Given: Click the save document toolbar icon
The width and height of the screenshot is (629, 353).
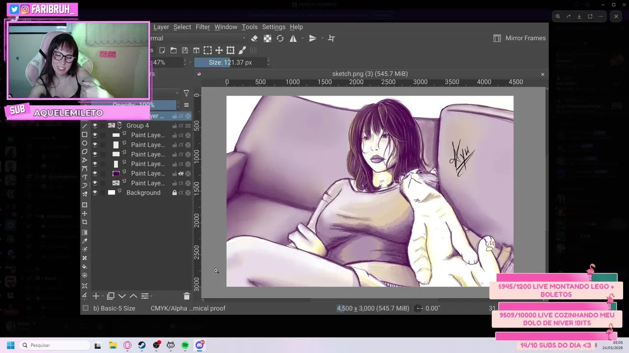Looking at the screenshot, I should (185, 50).
